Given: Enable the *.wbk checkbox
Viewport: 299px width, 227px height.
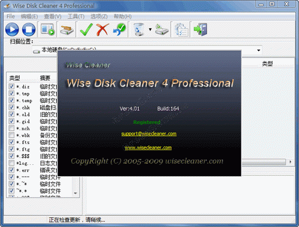Looking at the screenshot, I should tap(11, 135).
